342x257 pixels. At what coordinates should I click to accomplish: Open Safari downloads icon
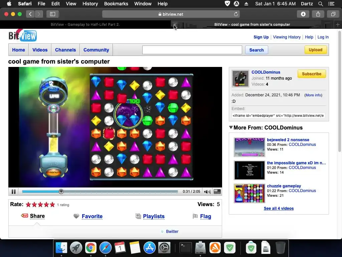click(303, 14)
